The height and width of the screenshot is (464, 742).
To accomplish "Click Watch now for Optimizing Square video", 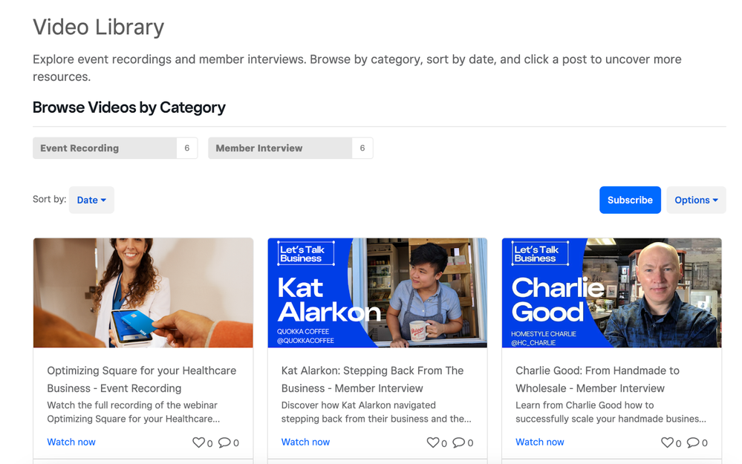I will (71, 442).
